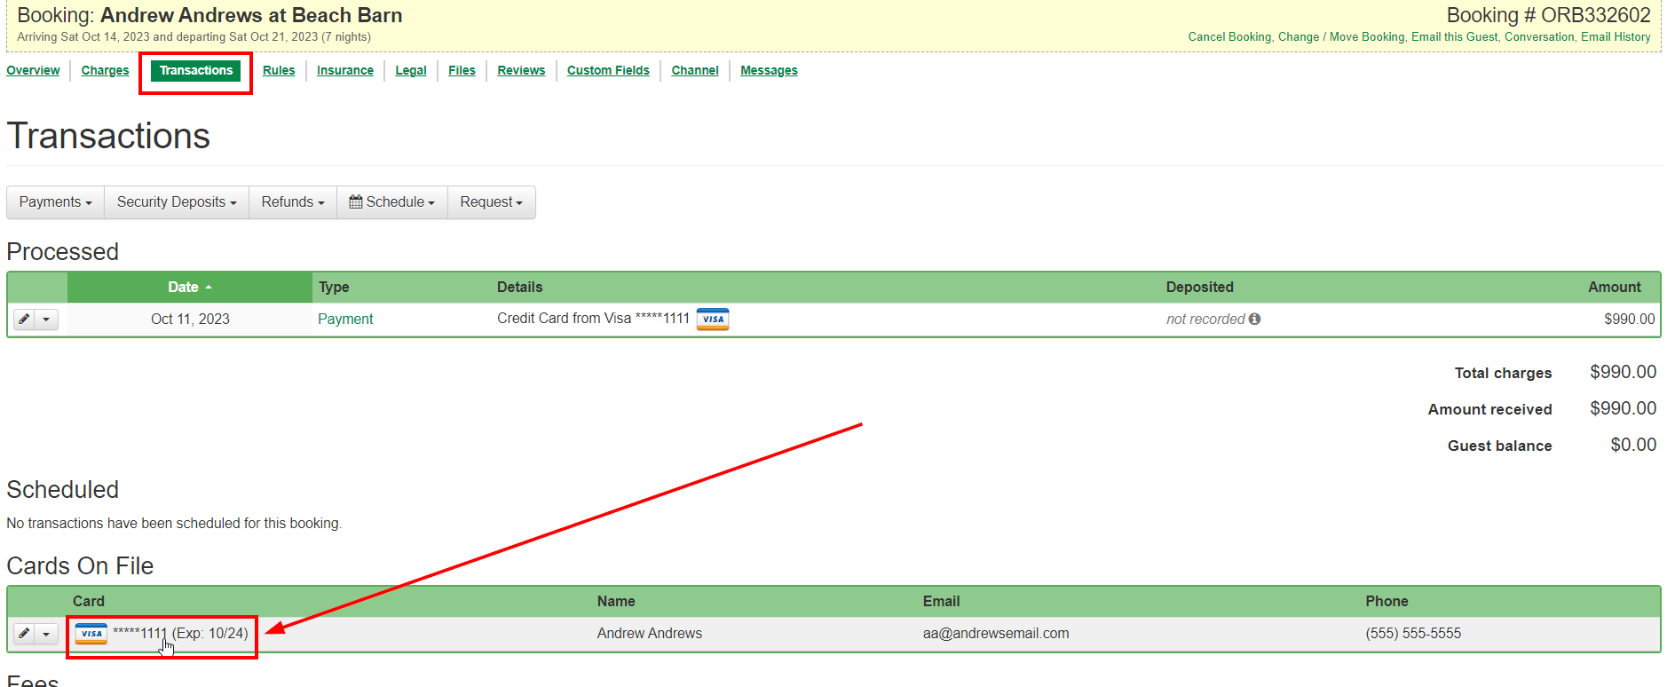Click the Visa card icon in payment details

pos(712,320)
